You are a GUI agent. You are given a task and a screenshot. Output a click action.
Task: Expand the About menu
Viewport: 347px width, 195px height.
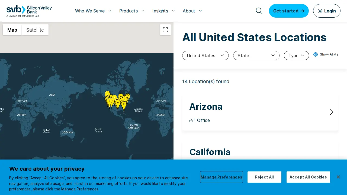pyautogui.click(x=192, y=11)
